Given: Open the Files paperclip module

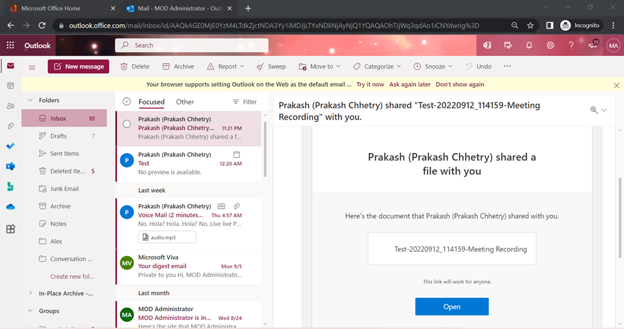Looking at the screenshot, I should tap(11, 125).
